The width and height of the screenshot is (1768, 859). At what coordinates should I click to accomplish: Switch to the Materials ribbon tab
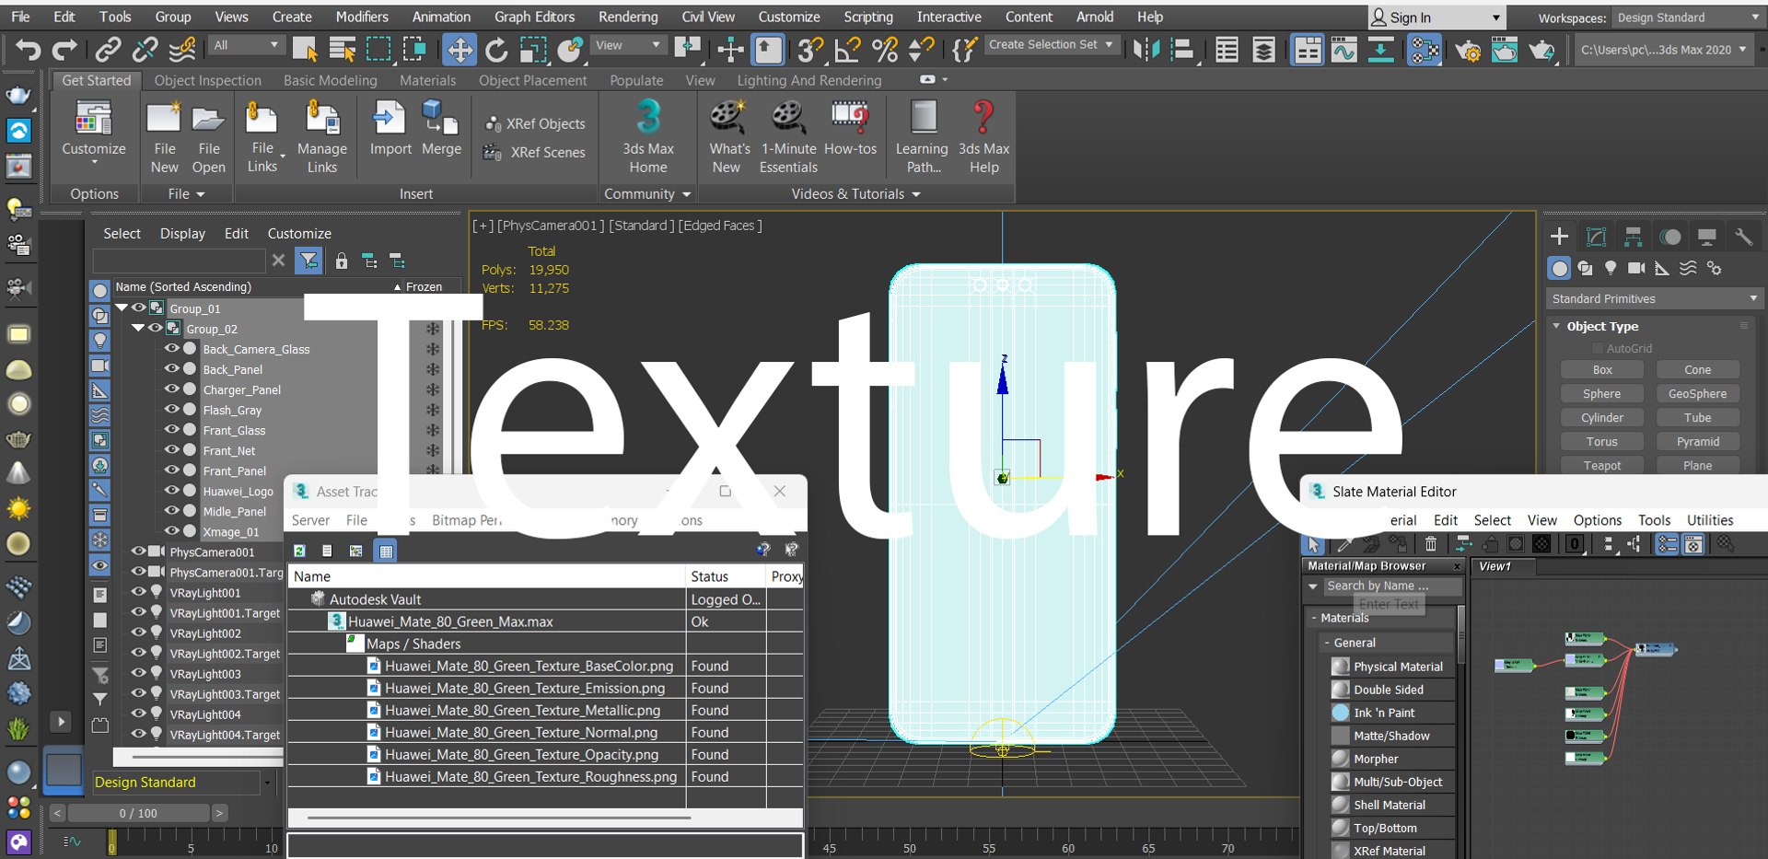427,80
